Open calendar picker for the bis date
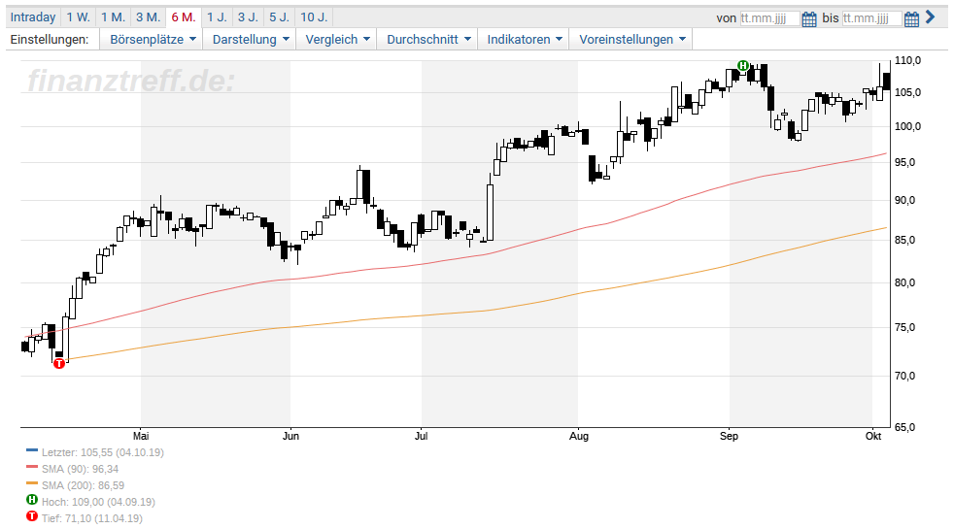 [911, 18]
